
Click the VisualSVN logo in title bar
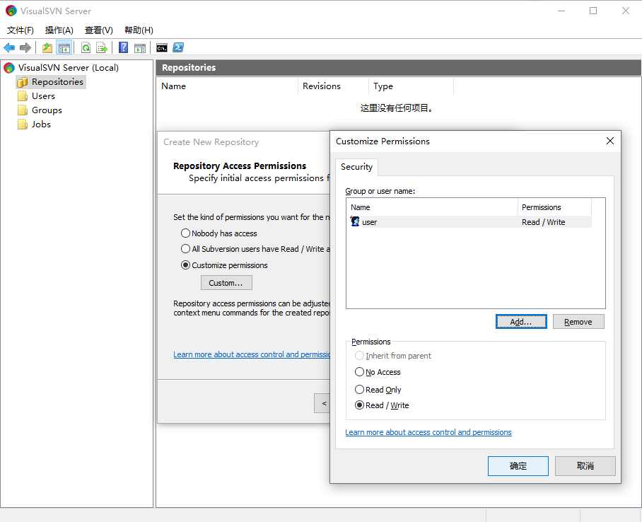coord(11,11)
